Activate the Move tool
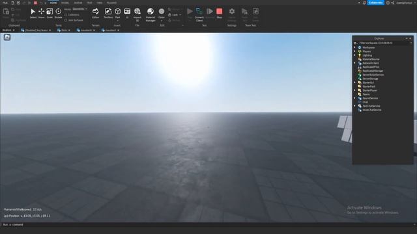Image resolution: width=417 pixels, height=234 pixels. tap(41, 13)
